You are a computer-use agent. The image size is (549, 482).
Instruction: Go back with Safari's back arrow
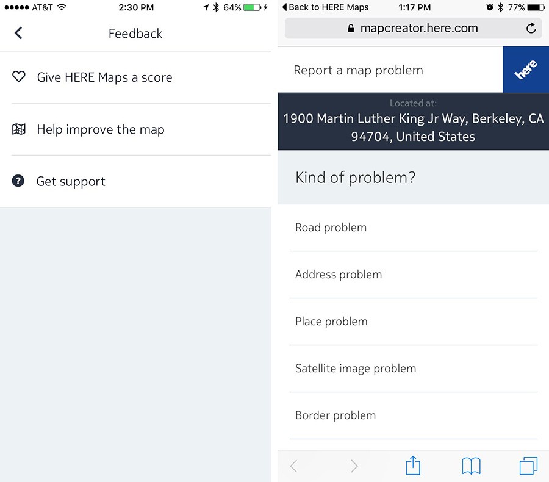[294, 466]
